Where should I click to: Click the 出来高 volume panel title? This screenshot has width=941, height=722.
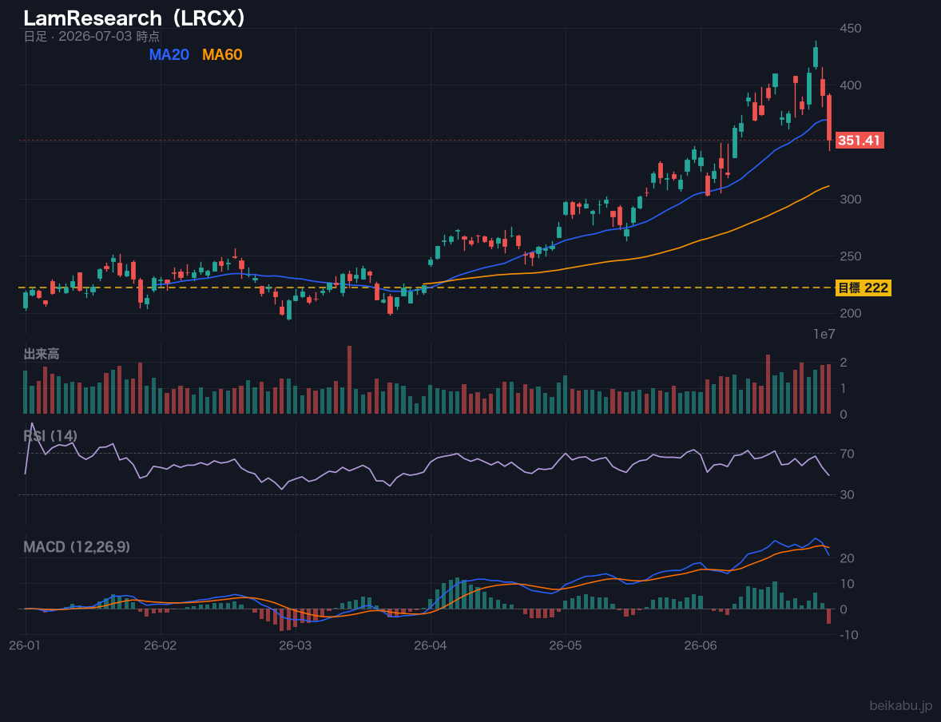42,354
